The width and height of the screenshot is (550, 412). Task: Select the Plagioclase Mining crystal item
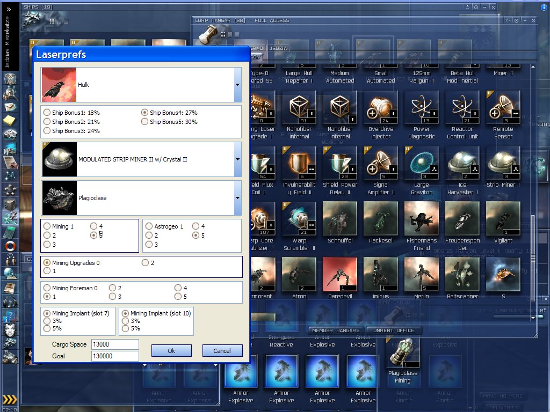pos(403,352)
